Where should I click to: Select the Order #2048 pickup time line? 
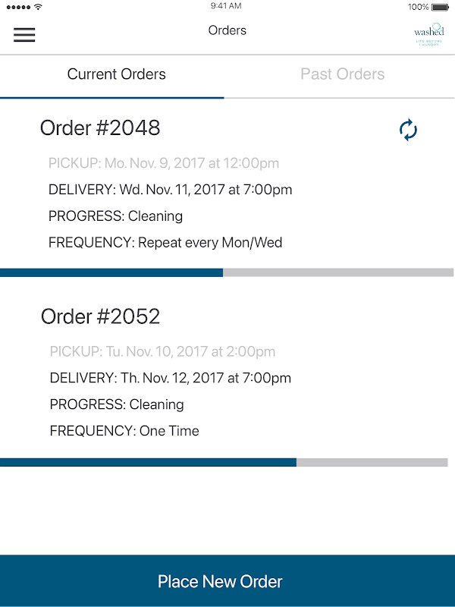pos(164,163)
